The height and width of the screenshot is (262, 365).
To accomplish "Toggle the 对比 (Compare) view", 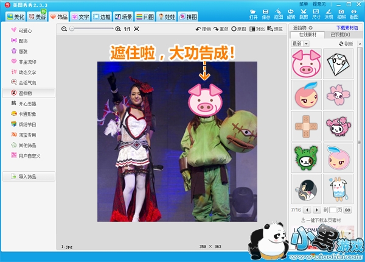I will tap(256, 29).
